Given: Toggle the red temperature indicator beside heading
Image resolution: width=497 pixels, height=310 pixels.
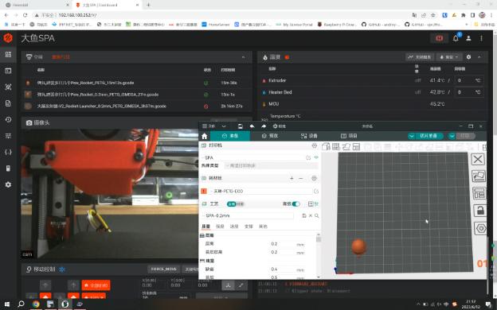Looking at the screenshot, I should tap(287, 57).
